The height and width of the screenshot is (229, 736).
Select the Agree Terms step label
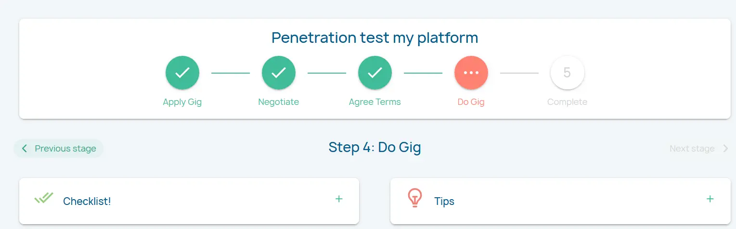[x=375, y=102]
